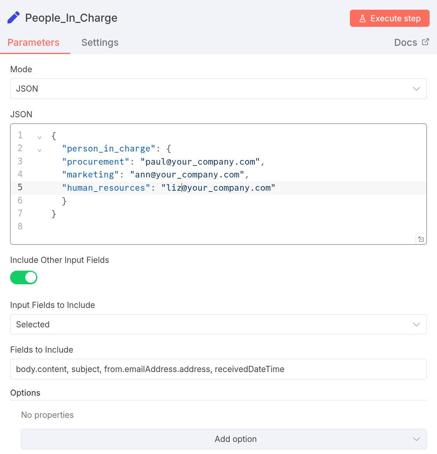
Task: Click the Fields to Include text field
Action: 218,369
